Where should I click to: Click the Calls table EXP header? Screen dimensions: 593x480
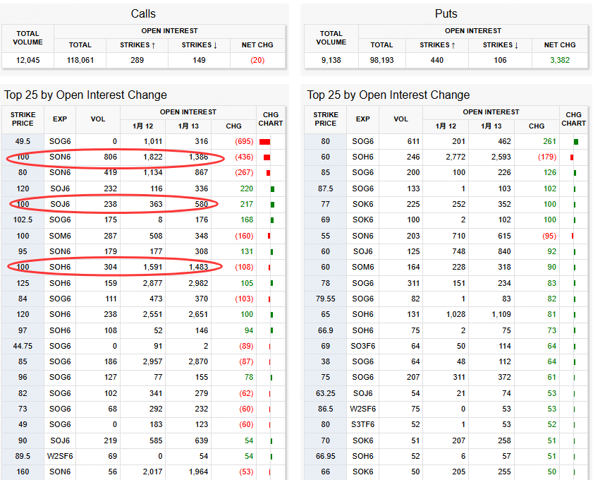pyautogui.click(x=60, y=119)
